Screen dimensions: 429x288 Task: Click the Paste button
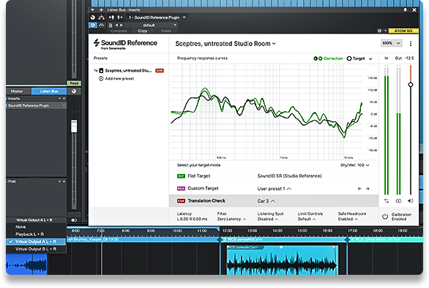pos(166,31)
